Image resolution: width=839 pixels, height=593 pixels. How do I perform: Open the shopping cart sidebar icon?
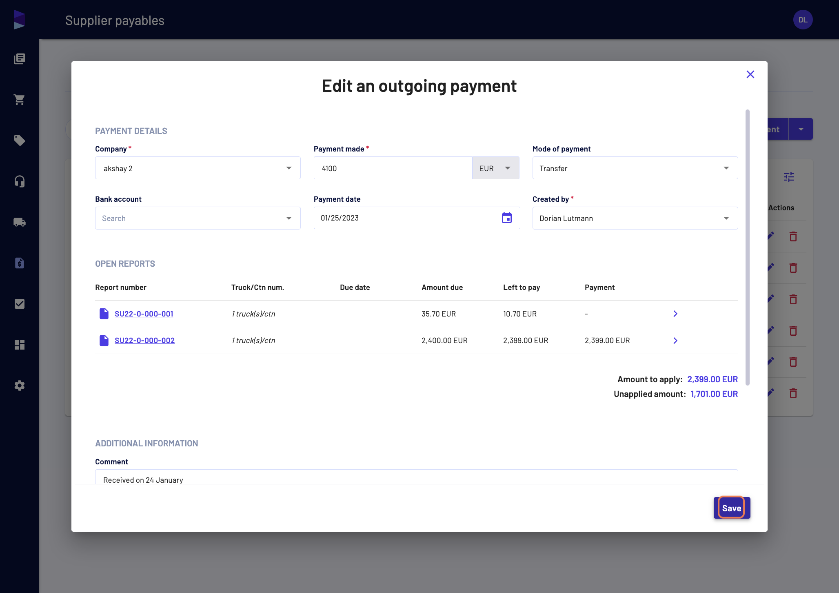[20, 100]
